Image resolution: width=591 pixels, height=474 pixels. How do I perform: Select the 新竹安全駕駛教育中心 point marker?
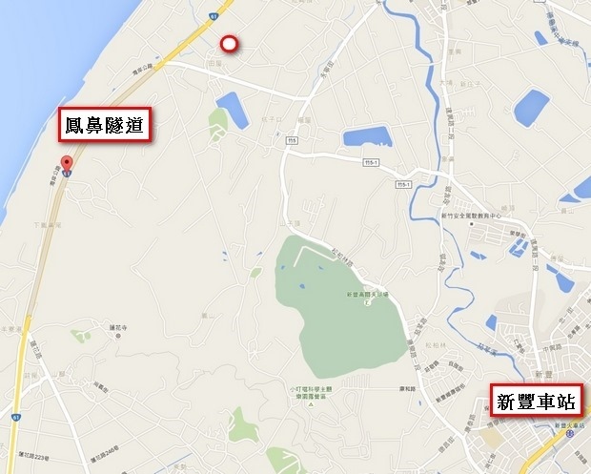(x=471, y=224)
